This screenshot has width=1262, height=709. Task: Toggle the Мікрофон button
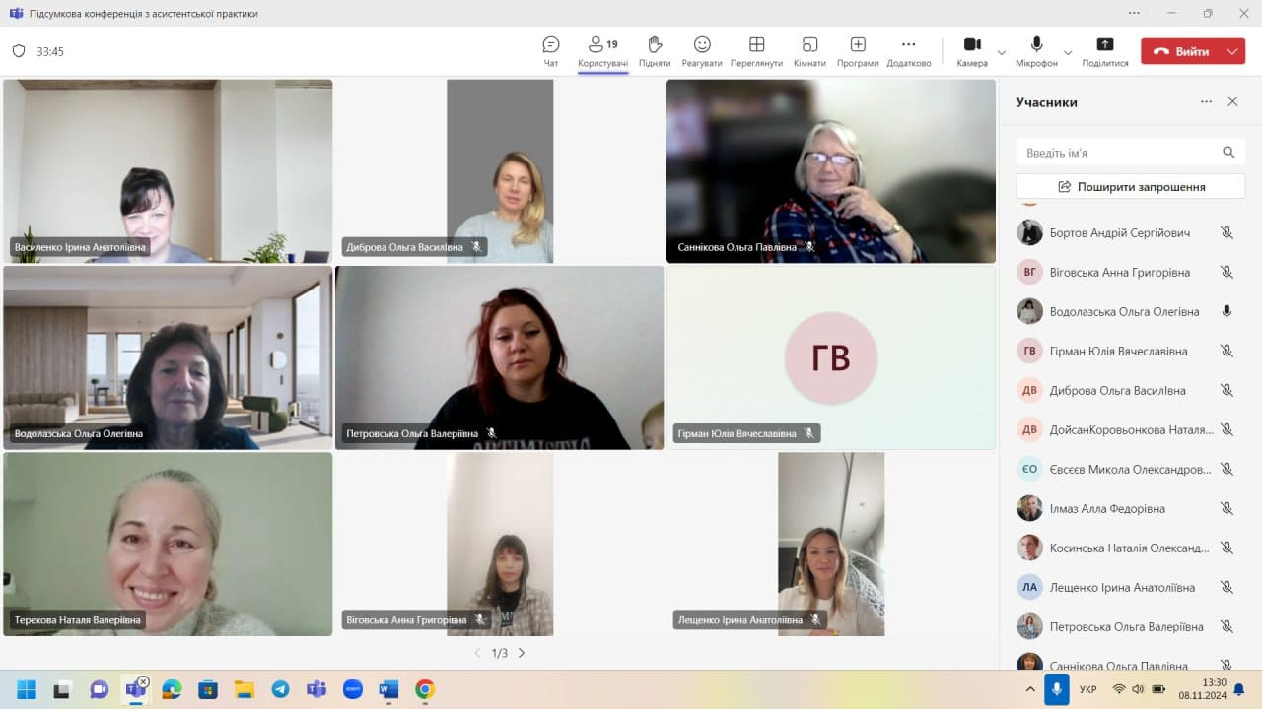point(1036,51)
